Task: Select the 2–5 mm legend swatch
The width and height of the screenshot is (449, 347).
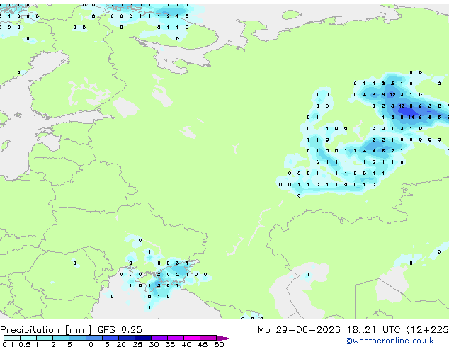Action: pyautogui.click(x=61, y=338)
